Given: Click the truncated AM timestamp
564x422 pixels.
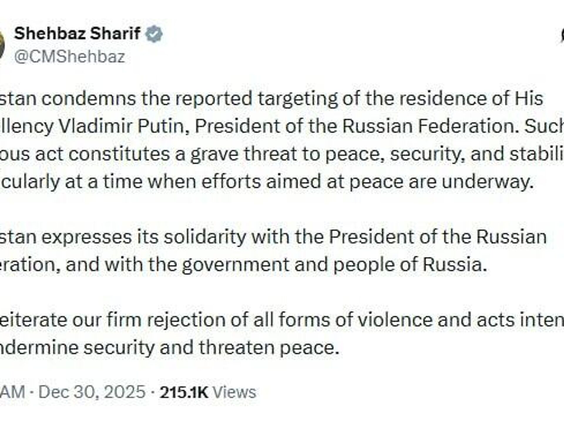Looking at the screenshot, I should tap(12, 392).
